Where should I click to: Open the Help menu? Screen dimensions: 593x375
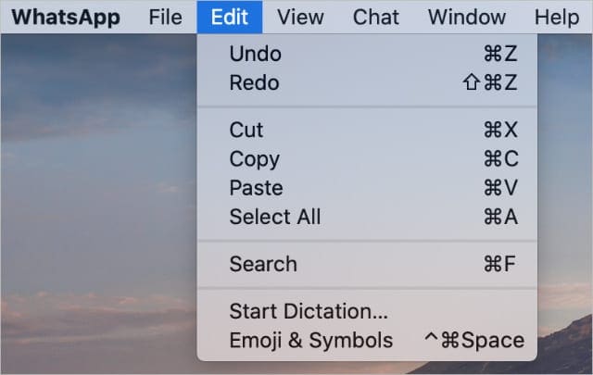(556, 17)
